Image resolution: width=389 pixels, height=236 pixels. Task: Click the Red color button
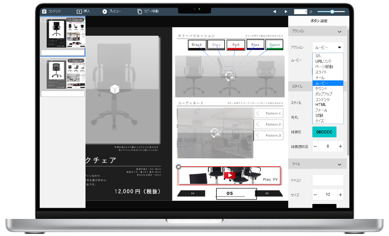(x=236, y=45)
